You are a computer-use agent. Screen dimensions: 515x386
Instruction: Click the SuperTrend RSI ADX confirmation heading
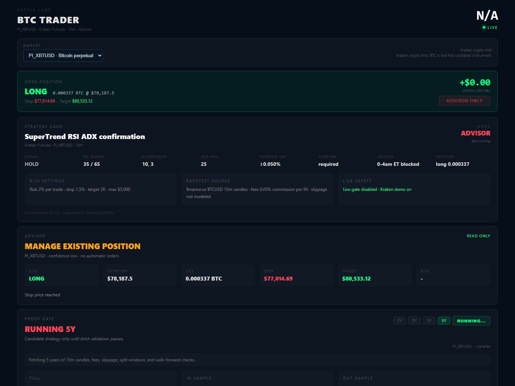(x=85, y=137)
